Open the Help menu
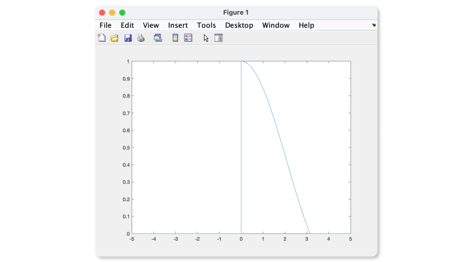This screenshot has height=262, width=472. click(x=306, y=25)
